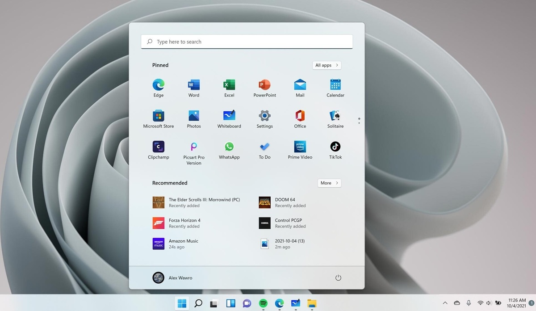Click the Power button in Start menu
The height and width of the screenshot is (311, 536).
click(338, 278)
